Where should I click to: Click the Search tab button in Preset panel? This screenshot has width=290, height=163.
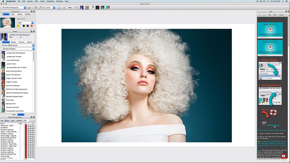click(x=29, y=42)
